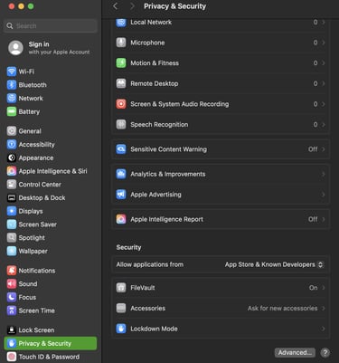Open Apple Intelligence & Siri sidebar icon
Image resolution: width=339 pixels, height=363 pixels.
click(x=12, y=171)
